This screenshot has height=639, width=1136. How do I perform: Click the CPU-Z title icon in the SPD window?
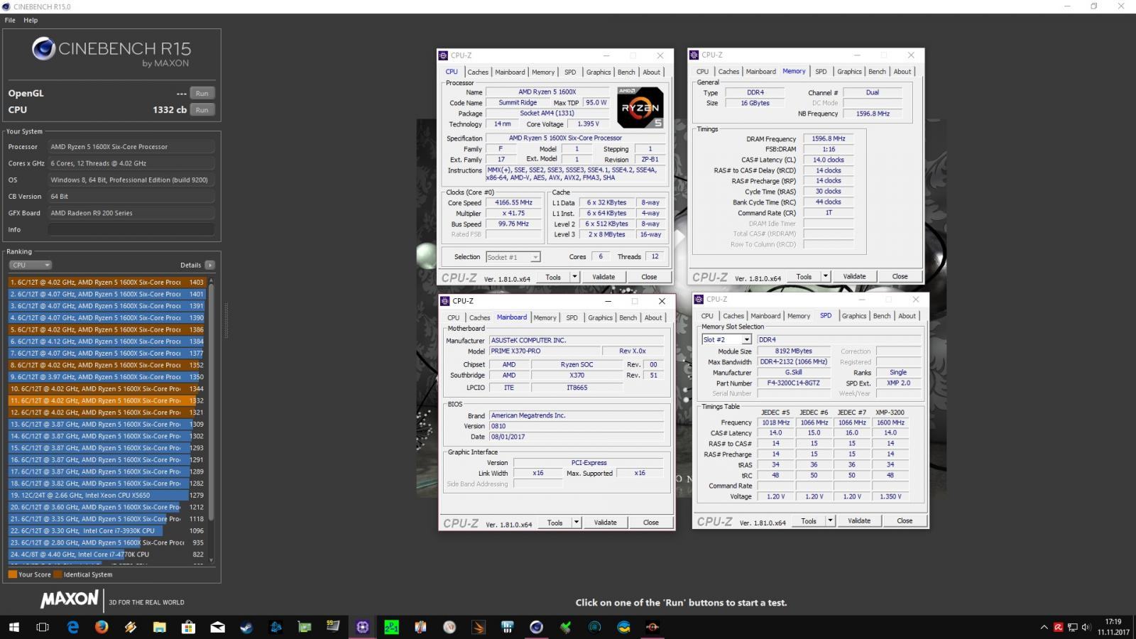click(699, 299)
